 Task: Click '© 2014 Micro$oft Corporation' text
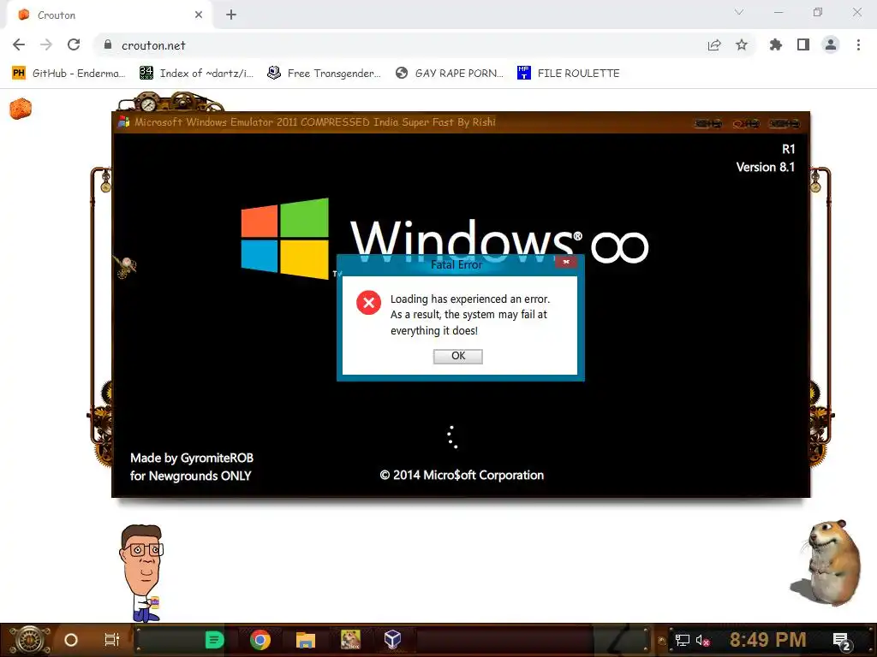click(462, 476)
